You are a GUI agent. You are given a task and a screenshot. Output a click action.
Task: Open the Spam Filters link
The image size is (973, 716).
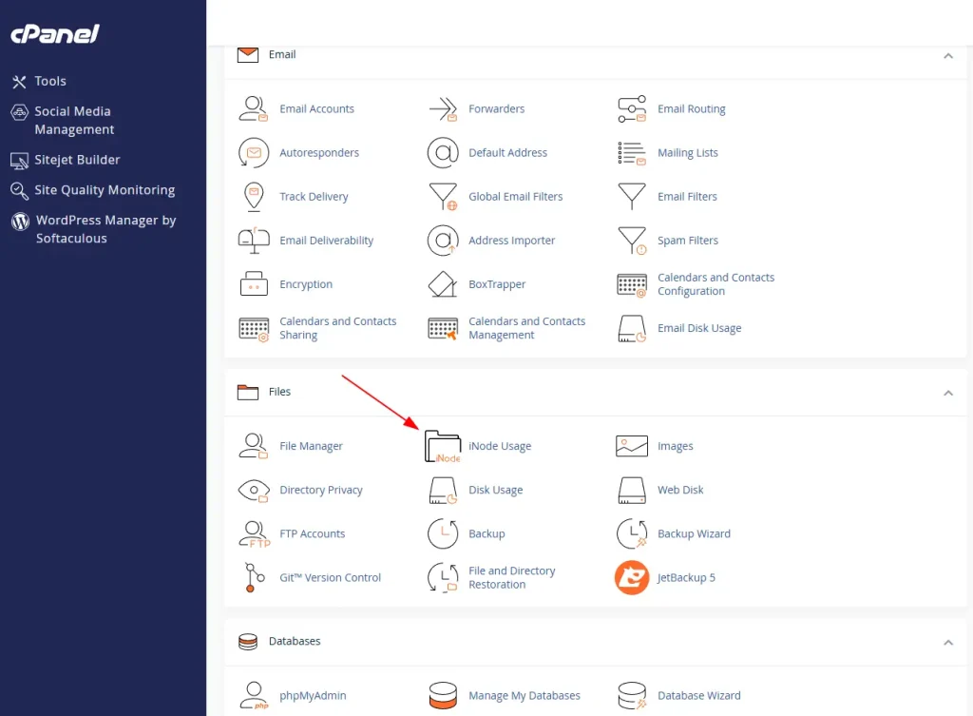click(x=688, y=241)
